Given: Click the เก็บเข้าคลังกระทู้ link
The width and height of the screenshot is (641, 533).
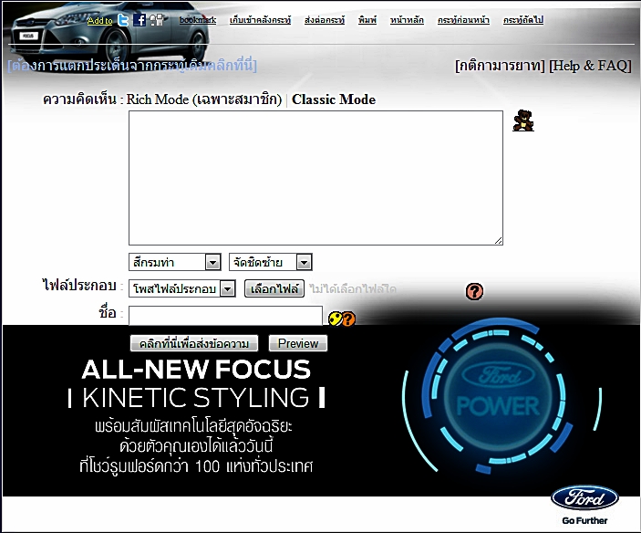Looking at the screenshot, I should [261, 20].
